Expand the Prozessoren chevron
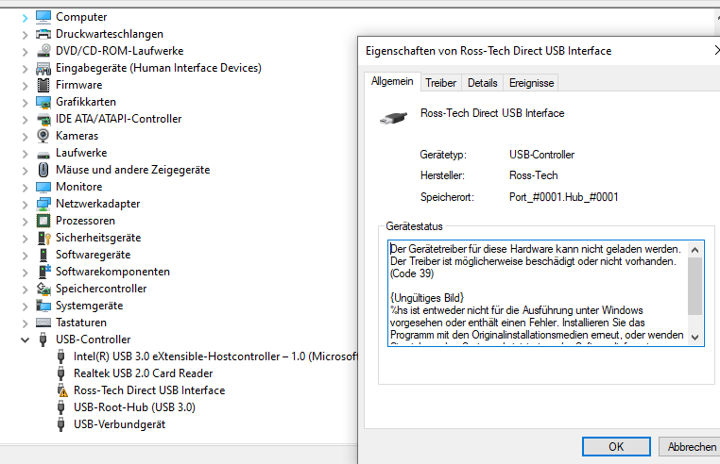This screenshot has height=464, width=720. [x=25, y=222]
